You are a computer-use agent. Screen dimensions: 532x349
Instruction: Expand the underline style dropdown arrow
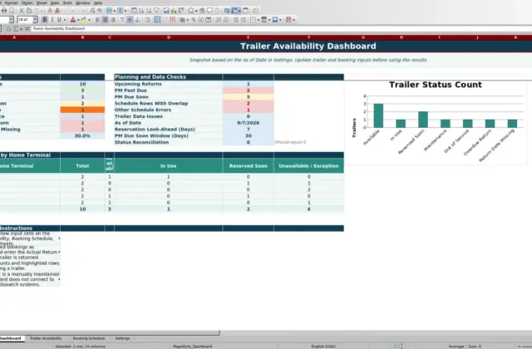(65, 20)
